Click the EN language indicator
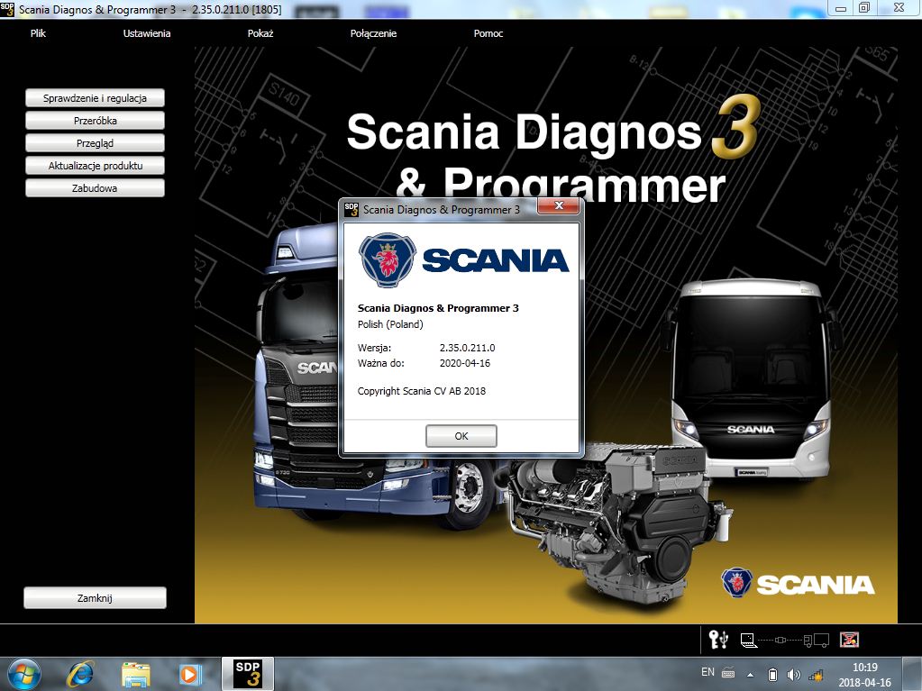The height and width of the screenshot is (691, 922). (x=708, y=671)
